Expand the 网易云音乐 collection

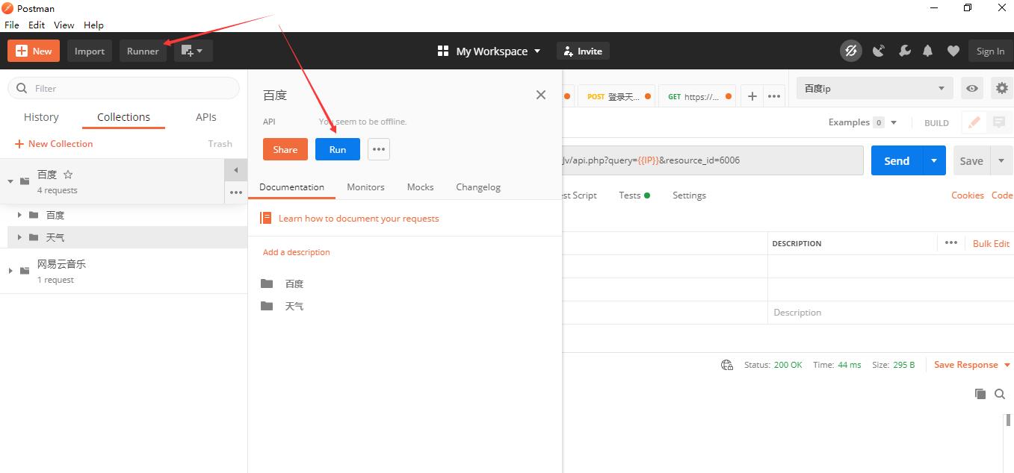click(x=10, y=271)
